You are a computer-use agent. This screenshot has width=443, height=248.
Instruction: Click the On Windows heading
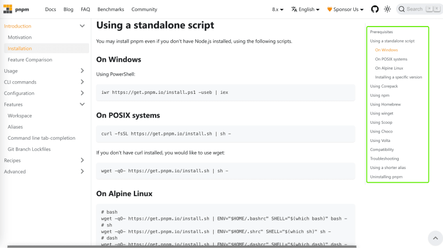coord(119,60)
